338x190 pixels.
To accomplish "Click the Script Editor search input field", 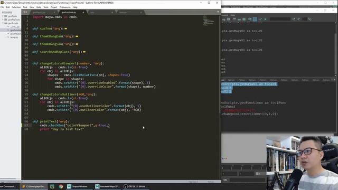I will 280,19.
